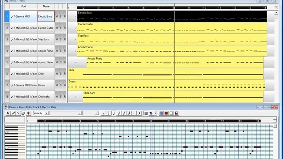Select the eraser tool

[23, 113]
